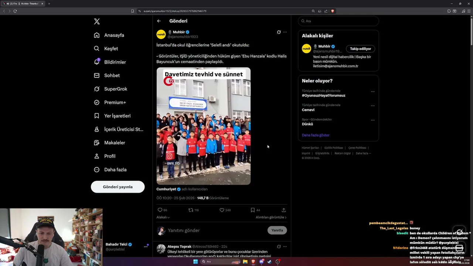Image resolution: width=473 pixels, height=266 pixels.
Task: Open Steam from the taskbar
Action: (x=269, y=262)
